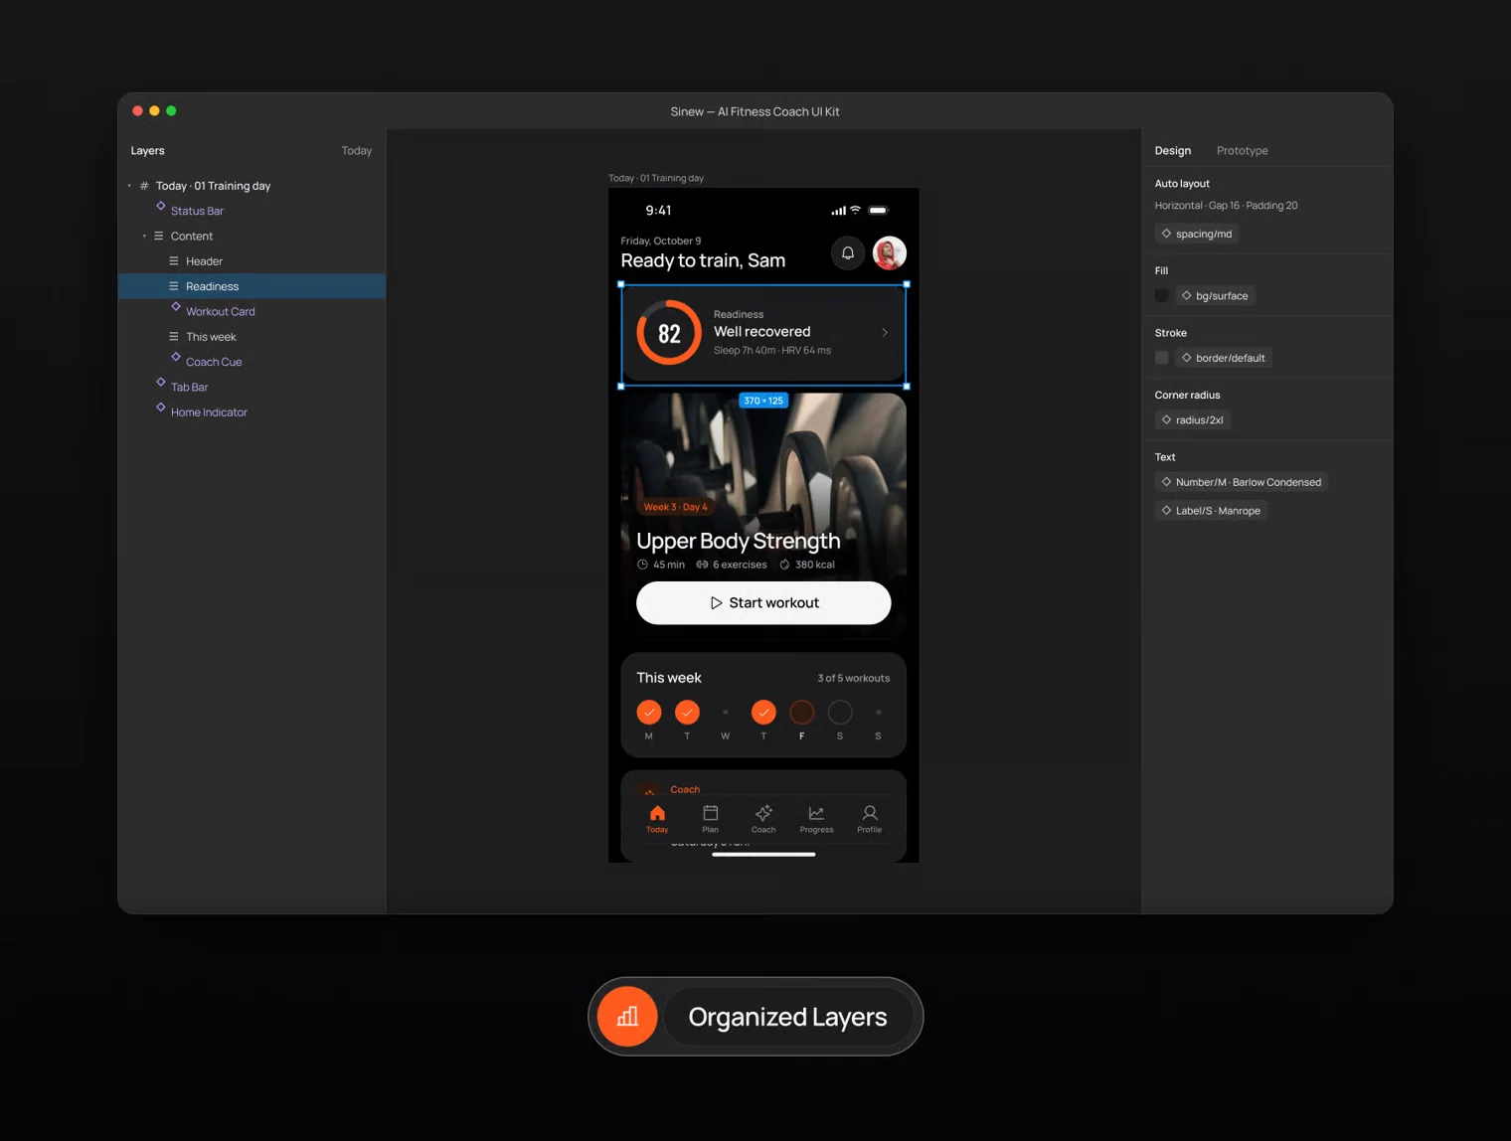Click the 3 of 5 workouts label

[x=854, y=678]
